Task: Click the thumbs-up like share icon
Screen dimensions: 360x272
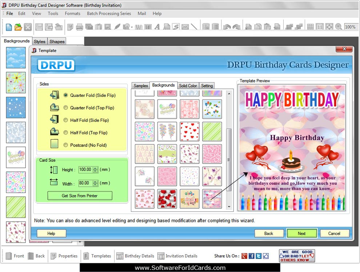Action: coord(266,256)
